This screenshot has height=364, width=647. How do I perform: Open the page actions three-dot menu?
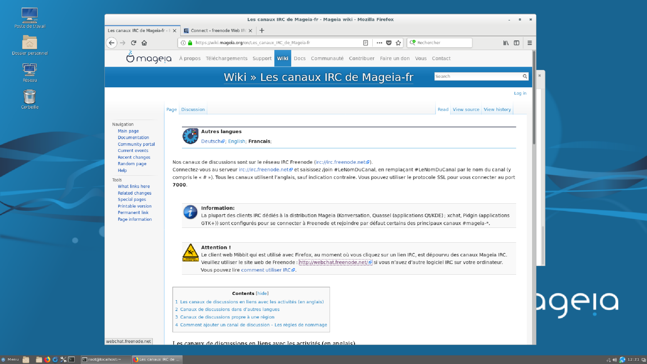[379, 43]
